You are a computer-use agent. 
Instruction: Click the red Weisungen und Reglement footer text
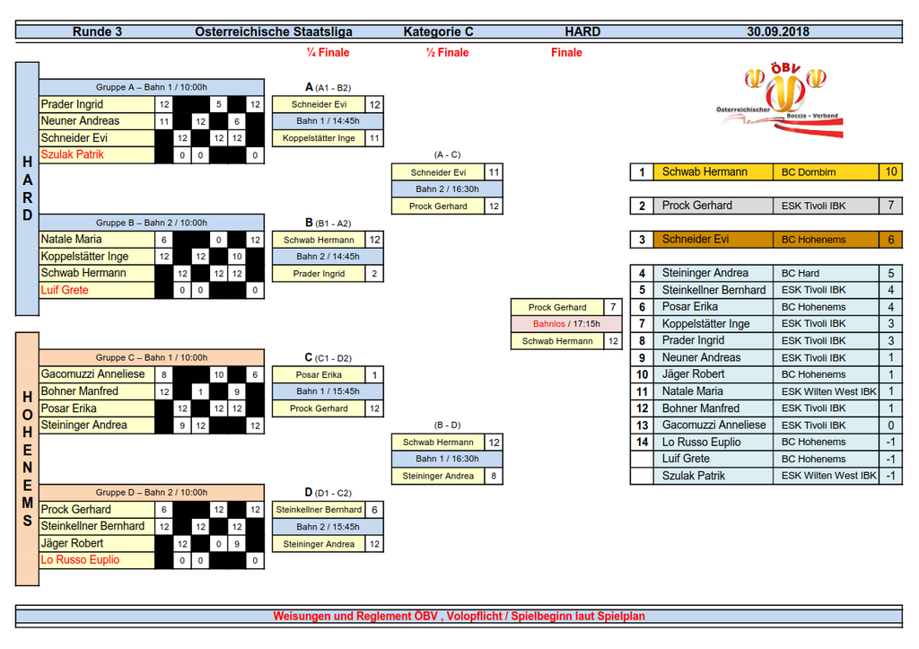[459, 617]
